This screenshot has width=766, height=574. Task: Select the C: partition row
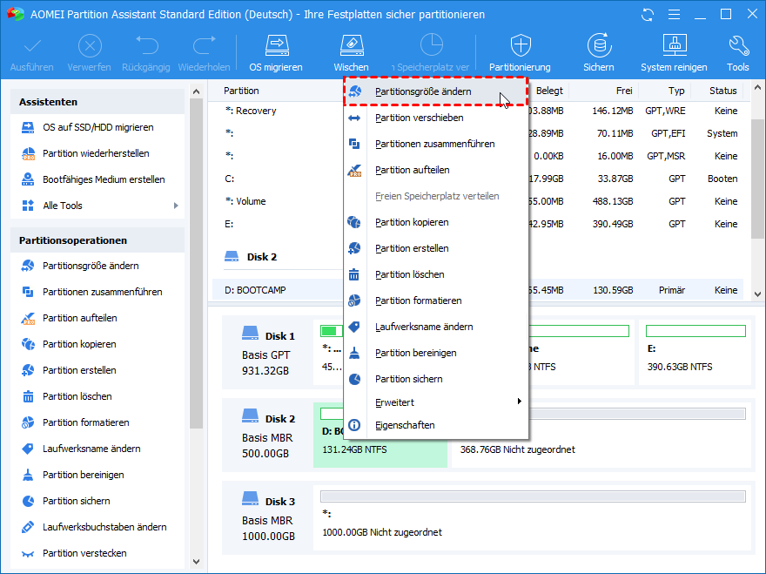tap(279, 179)
